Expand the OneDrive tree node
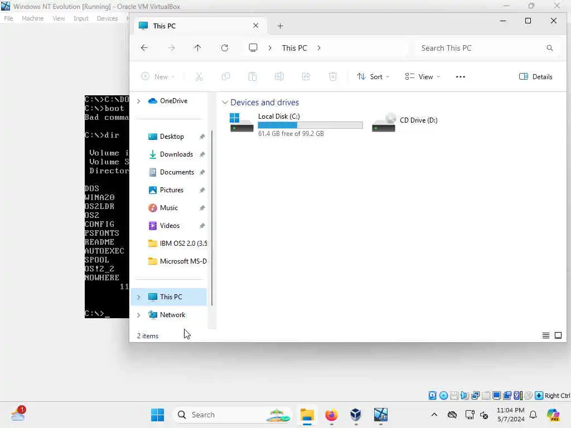The width and height of the screenshot is (571, 428). (x=138, y=101)
